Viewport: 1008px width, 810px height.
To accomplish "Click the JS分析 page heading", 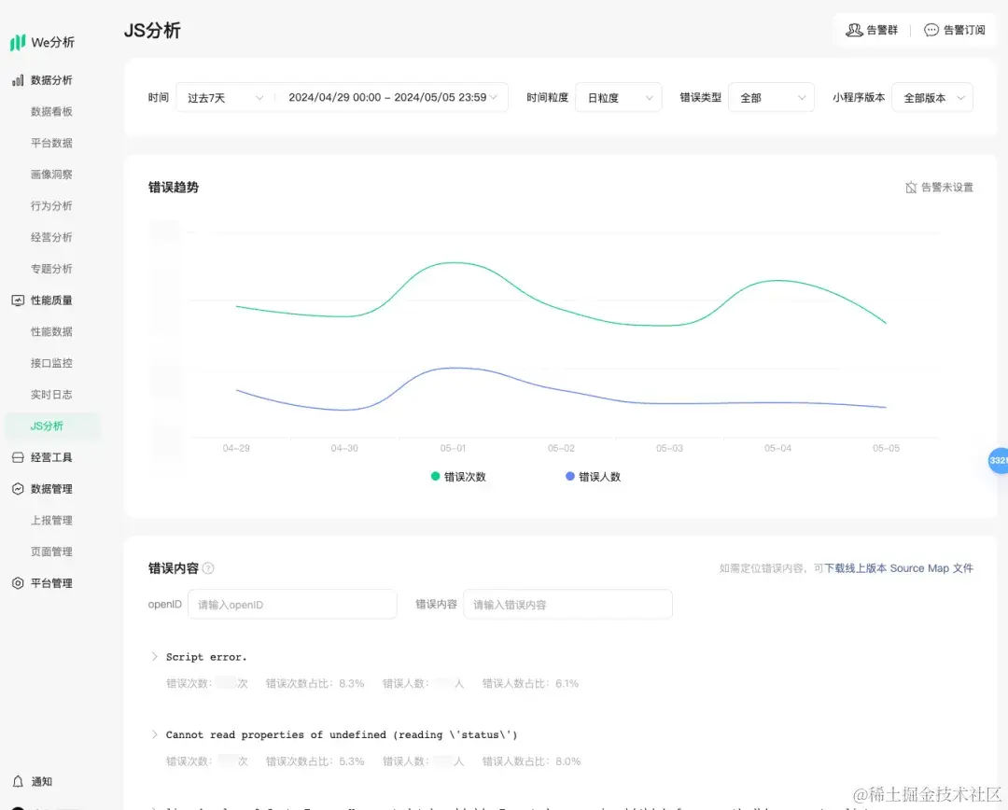I will (x=152, y=30).
